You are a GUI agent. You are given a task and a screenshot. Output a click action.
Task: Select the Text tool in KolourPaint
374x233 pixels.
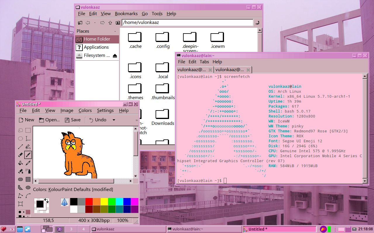[x=28, y=139]
